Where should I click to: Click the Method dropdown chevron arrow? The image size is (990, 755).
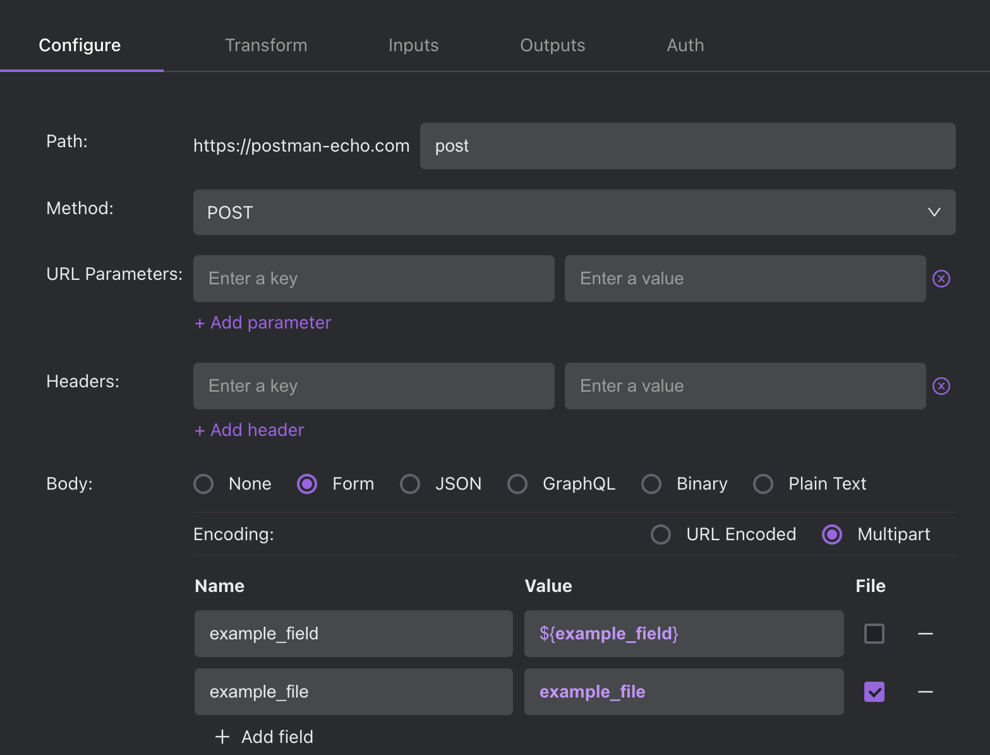(934, 212)
